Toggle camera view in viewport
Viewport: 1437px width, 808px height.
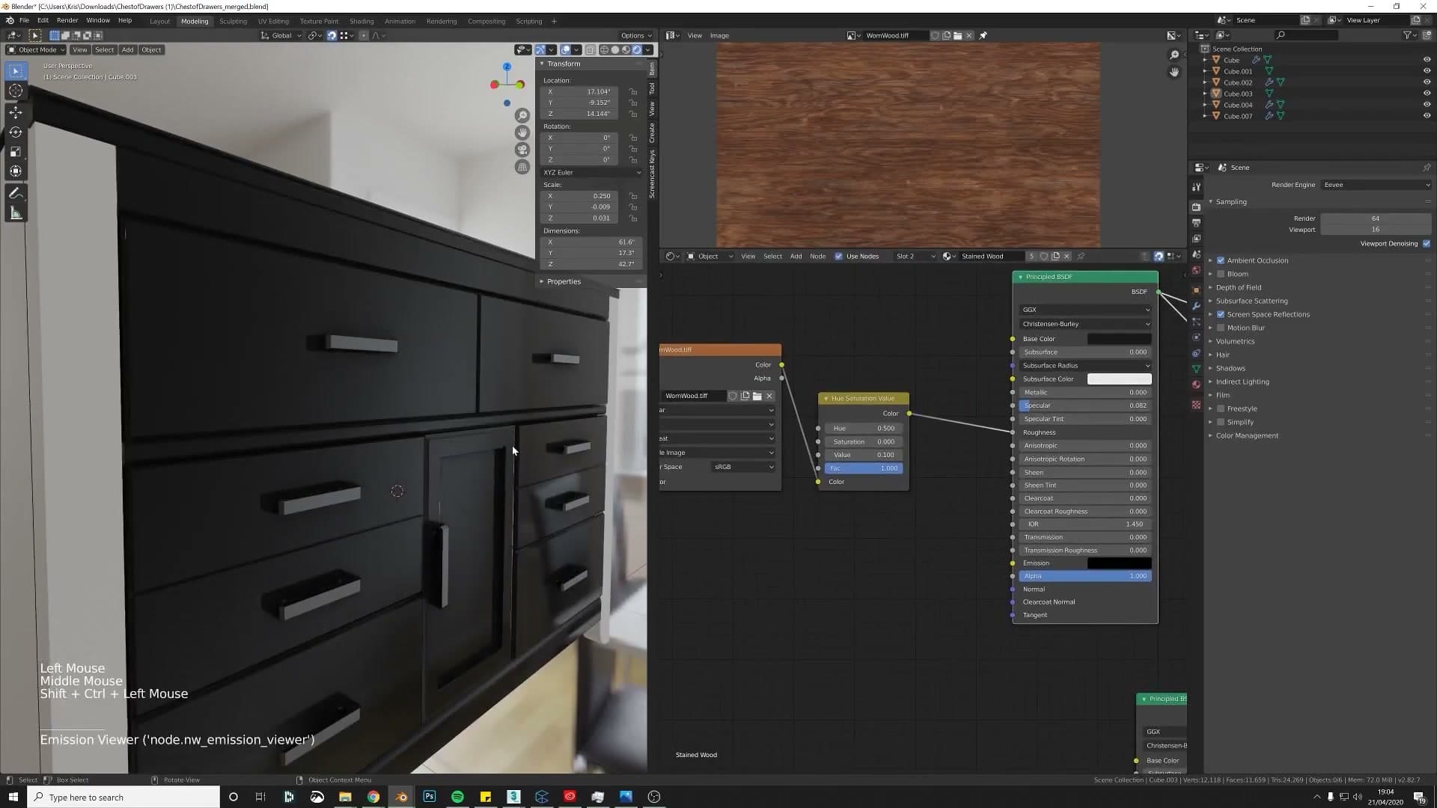pyautogui.click(x=522, y=150)
